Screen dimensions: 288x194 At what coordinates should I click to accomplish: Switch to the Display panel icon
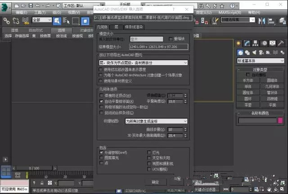[x=272, y=44]
